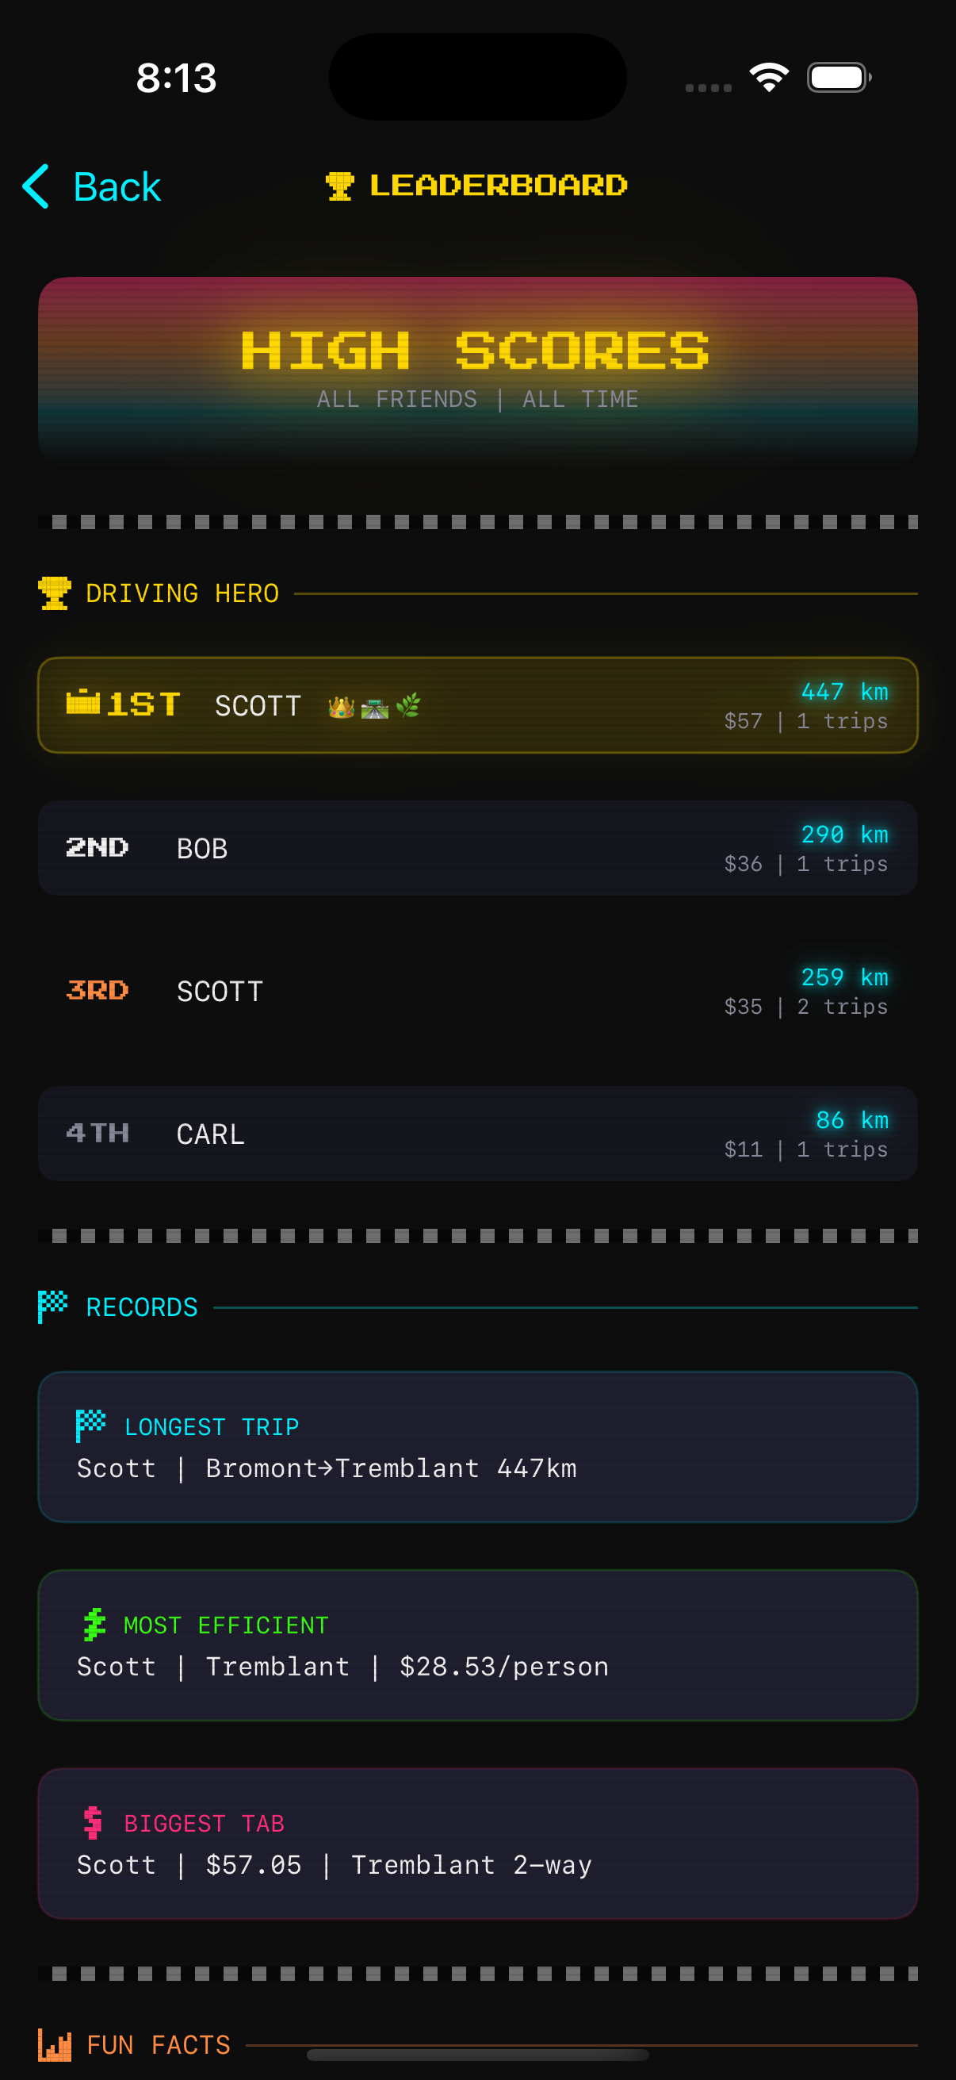This screenshot has width=956, height=2080.
Task: Select the ALL FRIENDS filter label
Action: [x=395, y=398]
